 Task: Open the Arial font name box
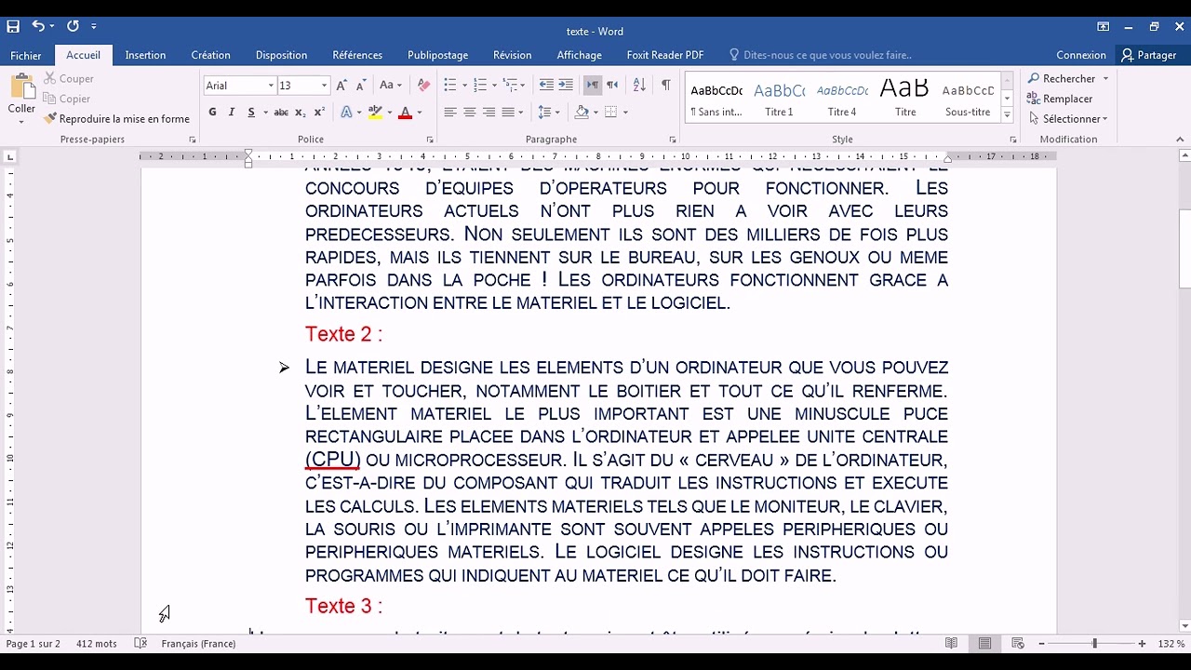[x=239, y=86]
